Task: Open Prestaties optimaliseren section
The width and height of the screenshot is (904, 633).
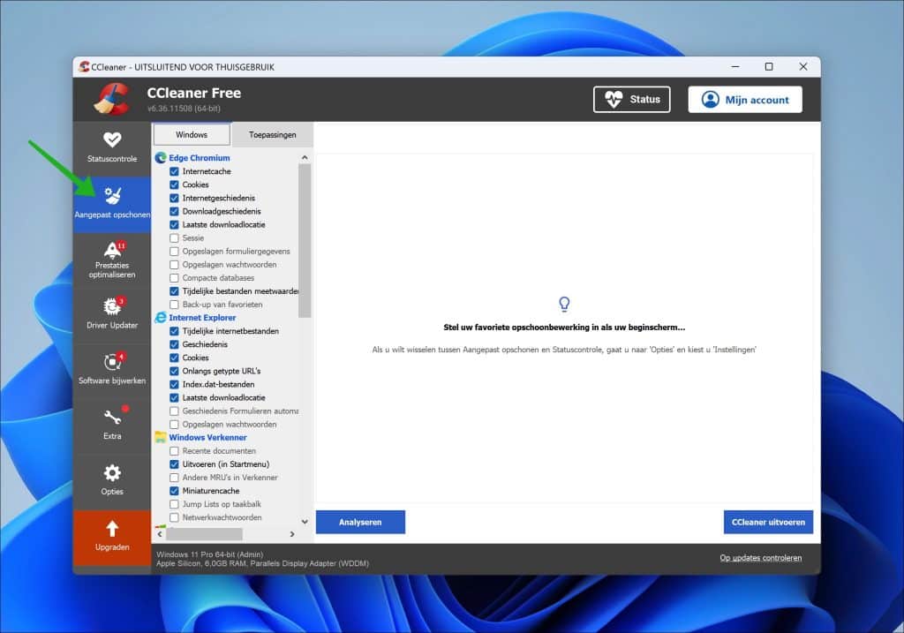Action: point(112,260)
